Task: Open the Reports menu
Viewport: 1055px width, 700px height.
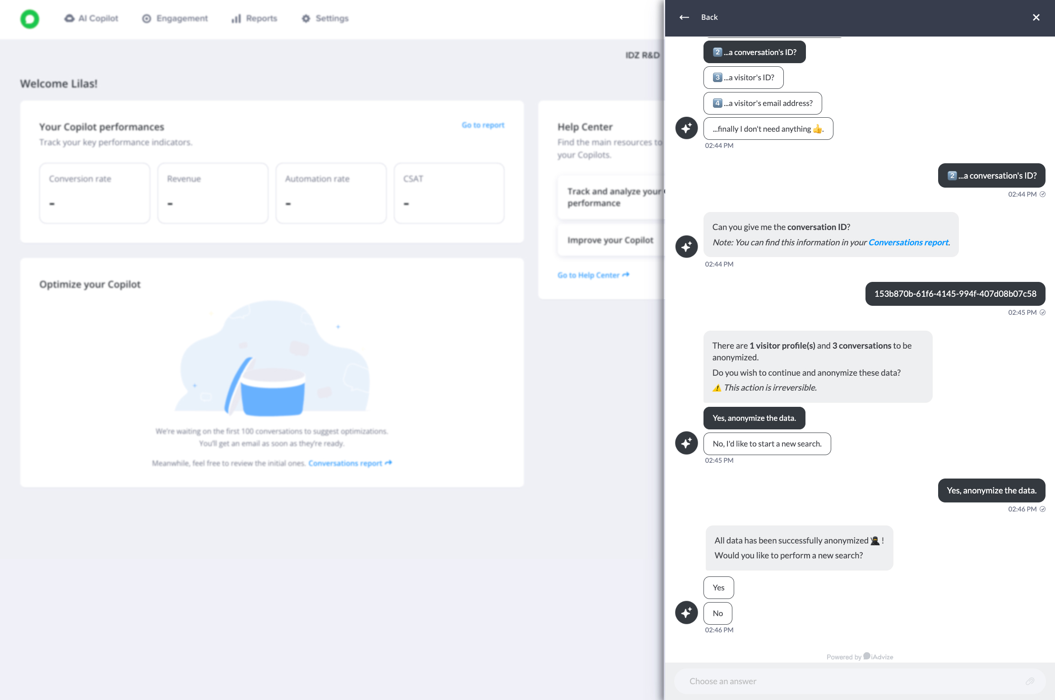Action: point(254,18)
